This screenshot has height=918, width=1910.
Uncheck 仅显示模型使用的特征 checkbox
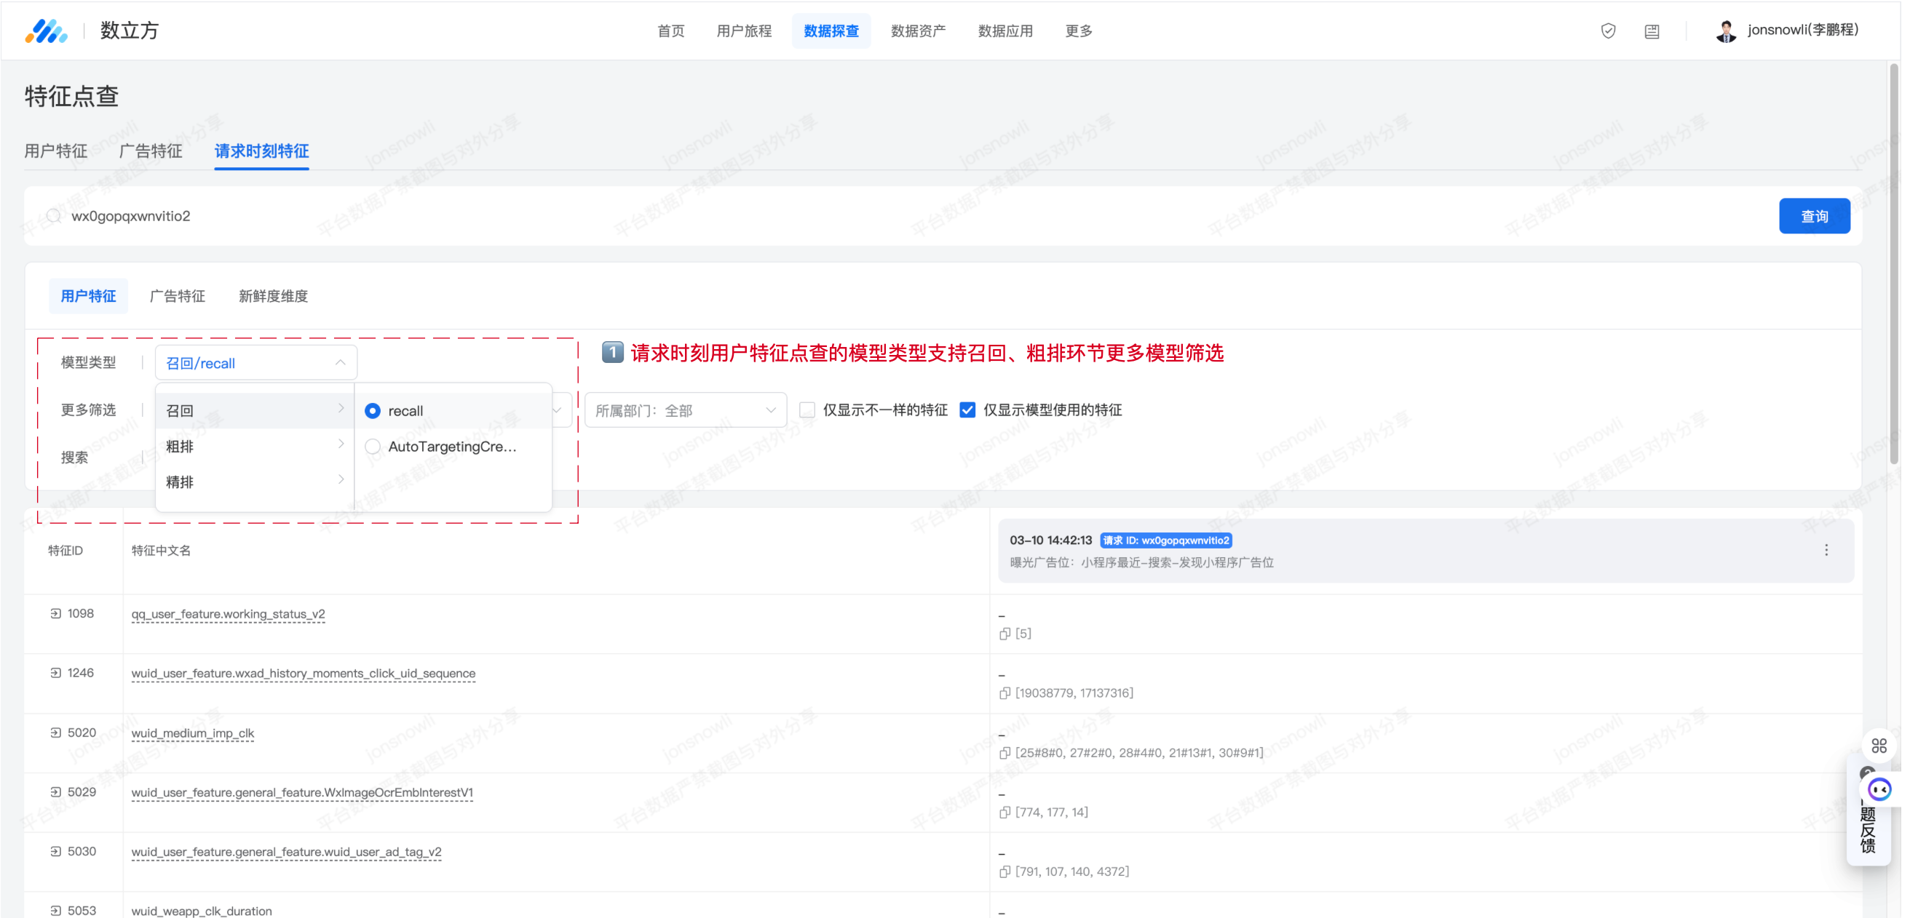967,410
